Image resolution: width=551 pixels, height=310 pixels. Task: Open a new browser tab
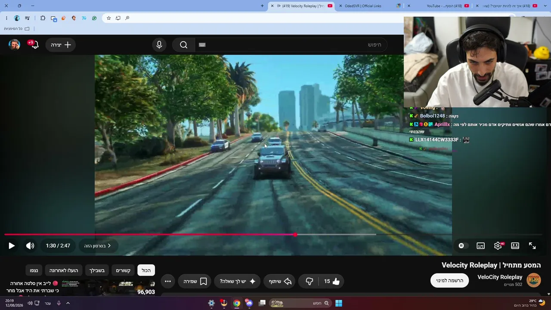click(x=262, y=6)
